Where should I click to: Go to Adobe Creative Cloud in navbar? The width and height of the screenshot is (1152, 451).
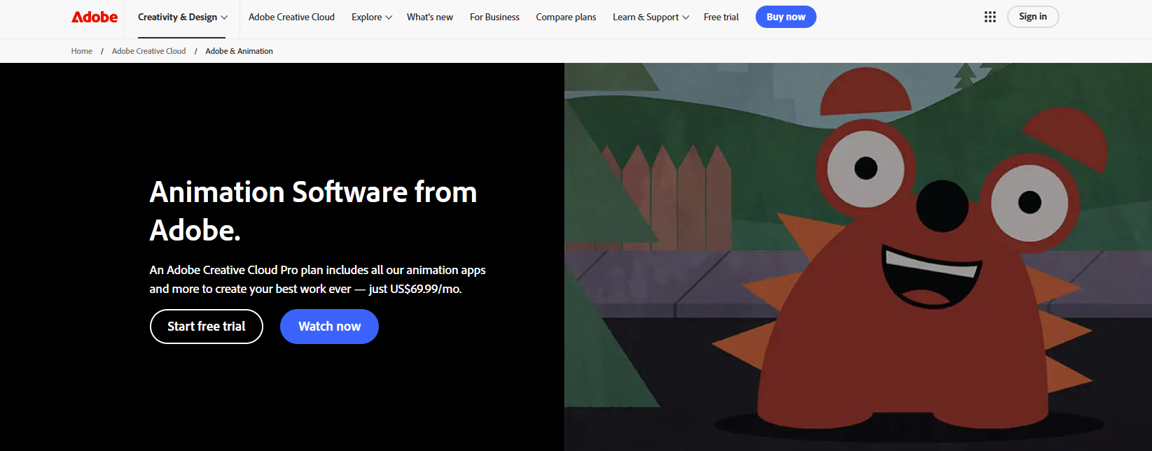click(x=291, y=17)
